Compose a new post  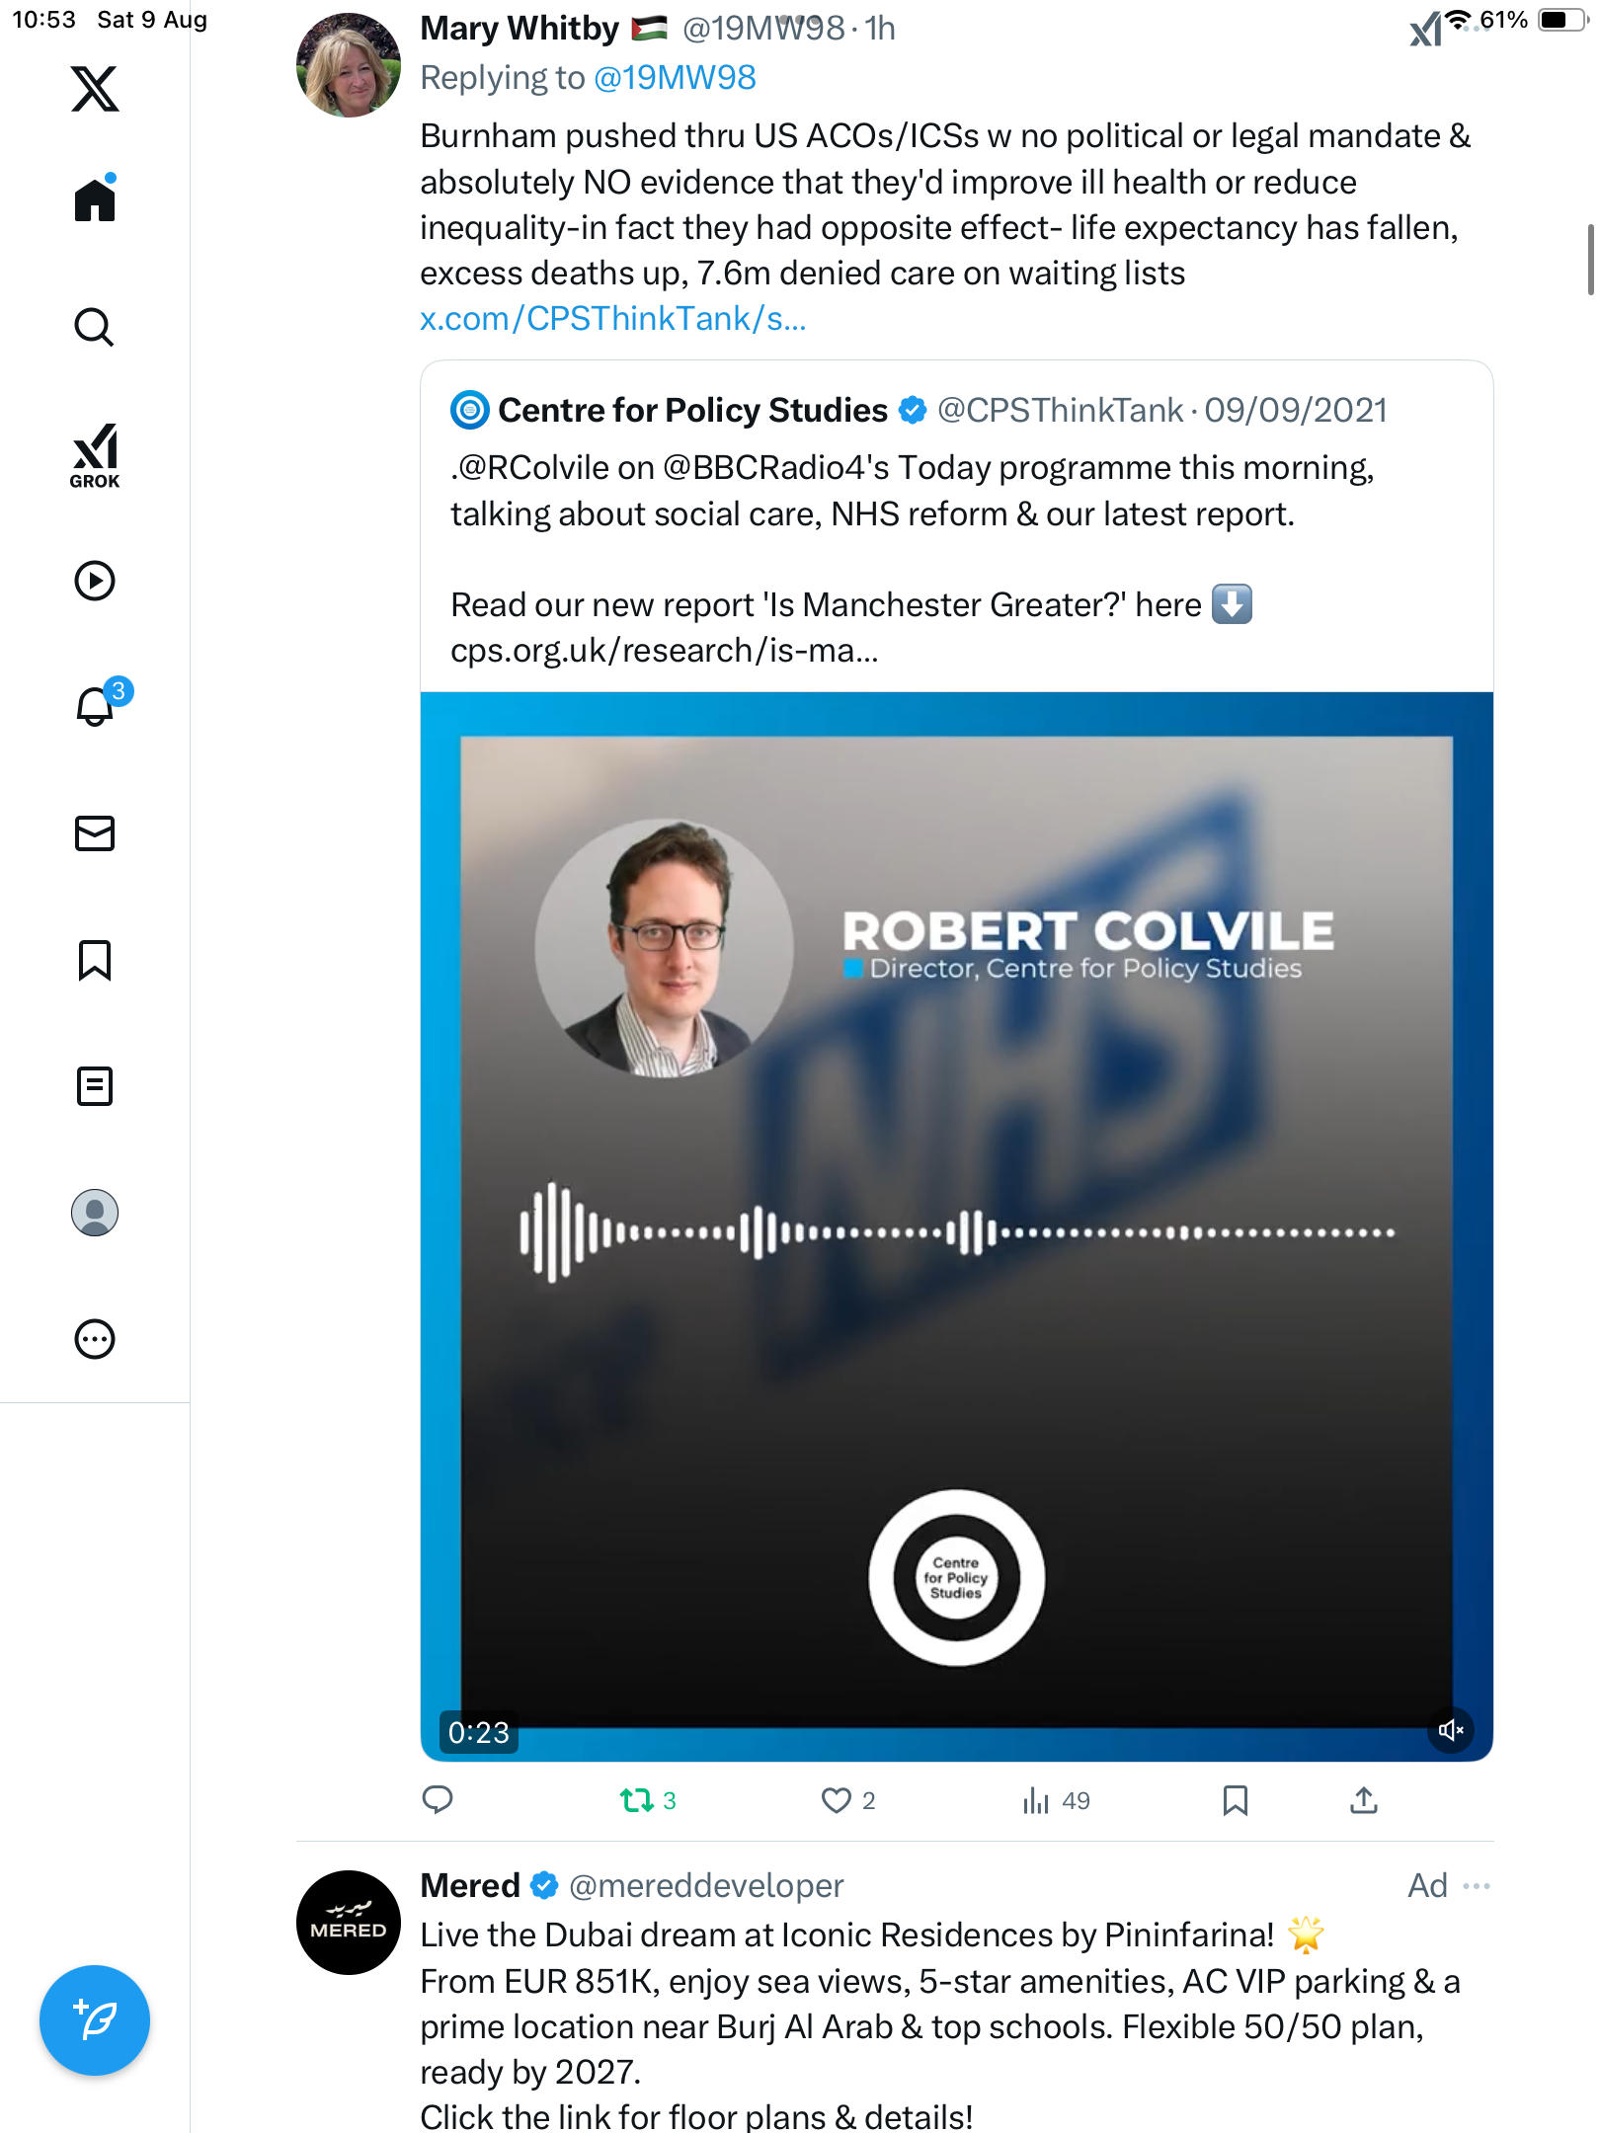coord(95,2020)
